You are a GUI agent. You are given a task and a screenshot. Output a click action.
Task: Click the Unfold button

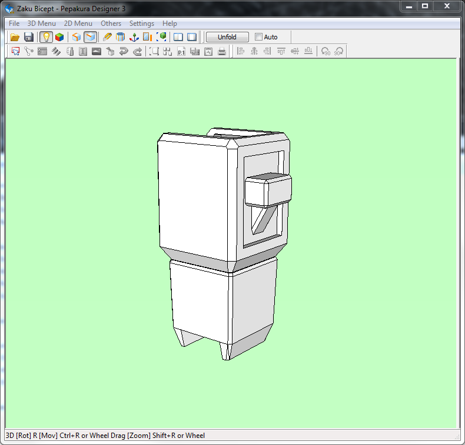pos(227,37)
